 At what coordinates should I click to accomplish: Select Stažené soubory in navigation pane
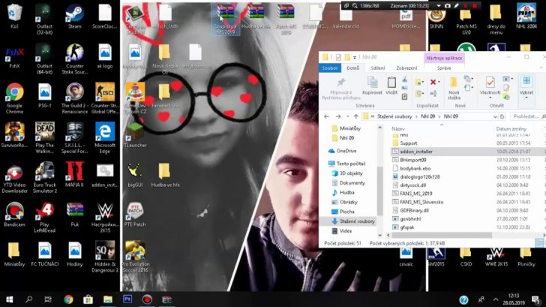(356, 221)
